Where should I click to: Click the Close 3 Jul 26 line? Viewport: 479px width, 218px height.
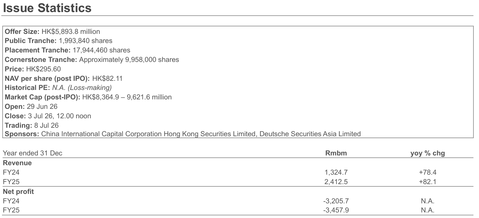48,116
